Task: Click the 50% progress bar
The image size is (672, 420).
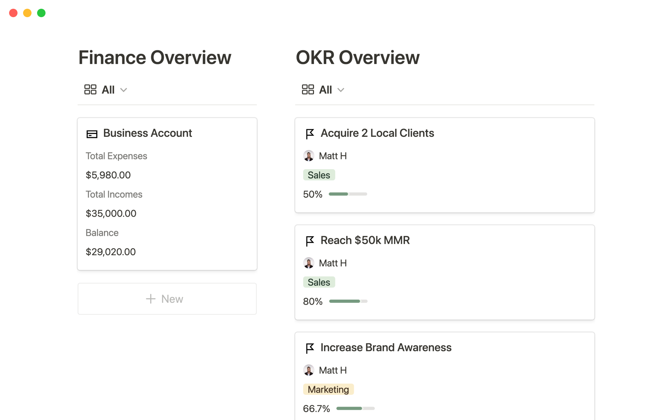Action: click(348, 194)
